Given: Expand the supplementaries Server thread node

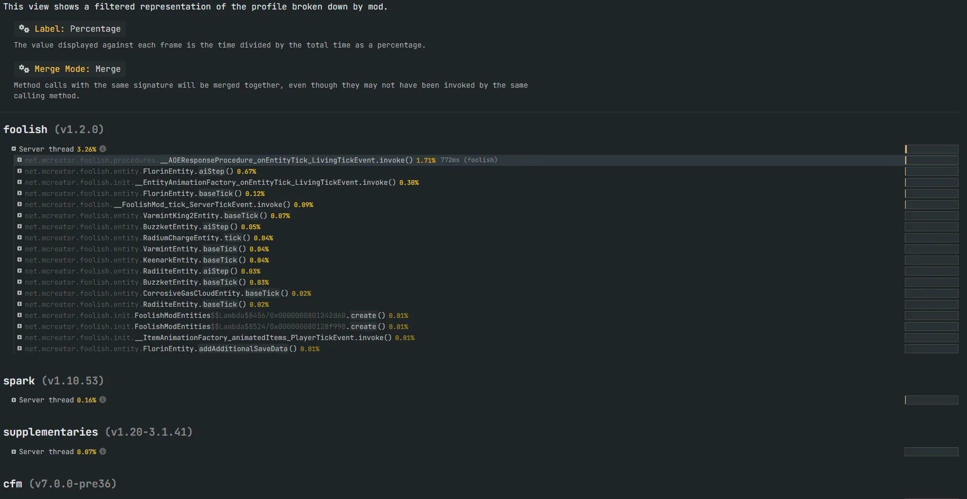Looking at the screenshot, I should [14, 452].
